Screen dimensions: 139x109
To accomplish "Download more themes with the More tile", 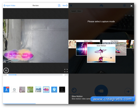I will click(6, 90).
